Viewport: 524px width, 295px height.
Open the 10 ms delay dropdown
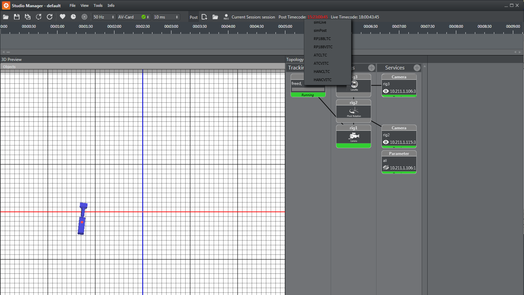166,17
